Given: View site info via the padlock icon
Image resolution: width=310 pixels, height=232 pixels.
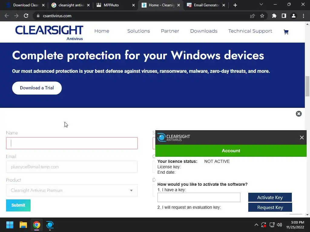Looking at the screenshot, I should point(38,16).
